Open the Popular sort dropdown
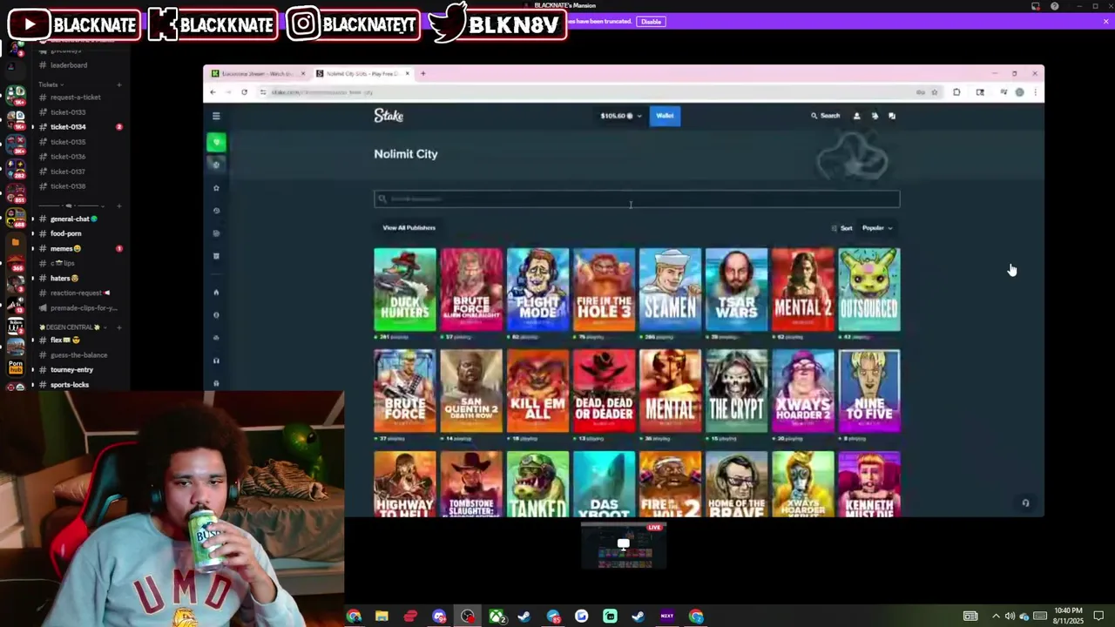The image size is (1115, 627). click(x=877, y=228)
